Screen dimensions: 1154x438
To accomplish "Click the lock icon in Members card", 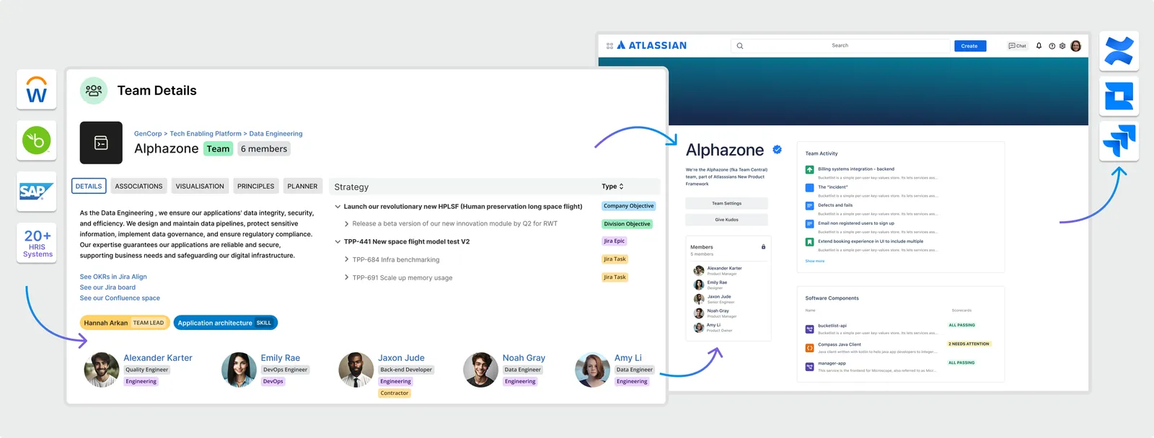I will [763, 247].
